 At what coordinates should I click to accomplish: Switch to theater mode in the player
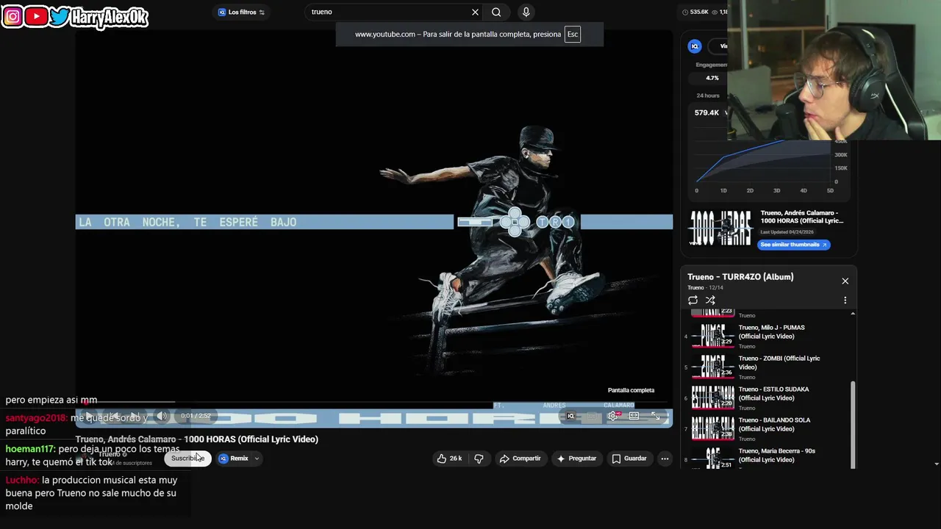tap(634, 416)
